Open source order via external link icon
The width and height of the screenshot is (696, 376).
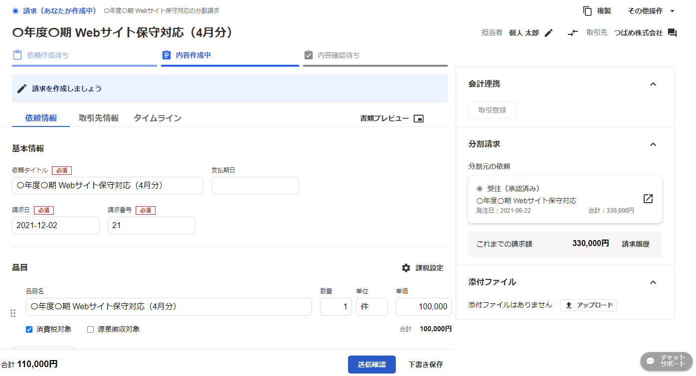648,199
